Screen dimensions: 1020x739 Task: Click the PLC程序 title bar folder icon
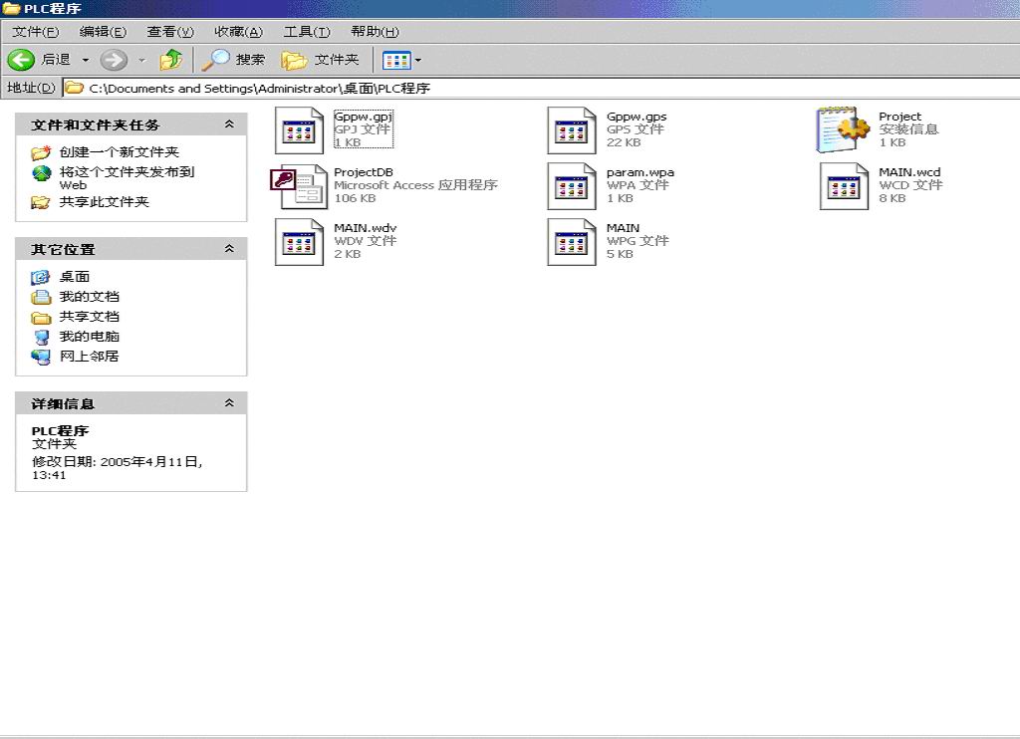pos(12,8)
